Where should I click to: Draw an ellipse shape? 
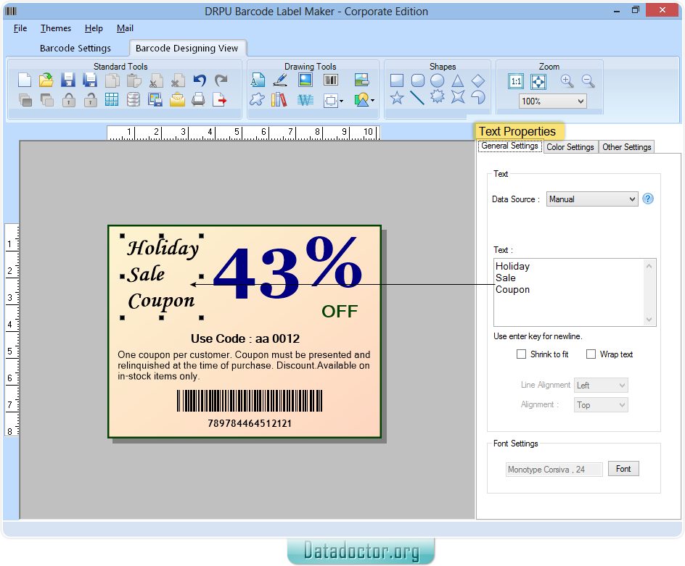pyautogui.click(x=438, y=80)
